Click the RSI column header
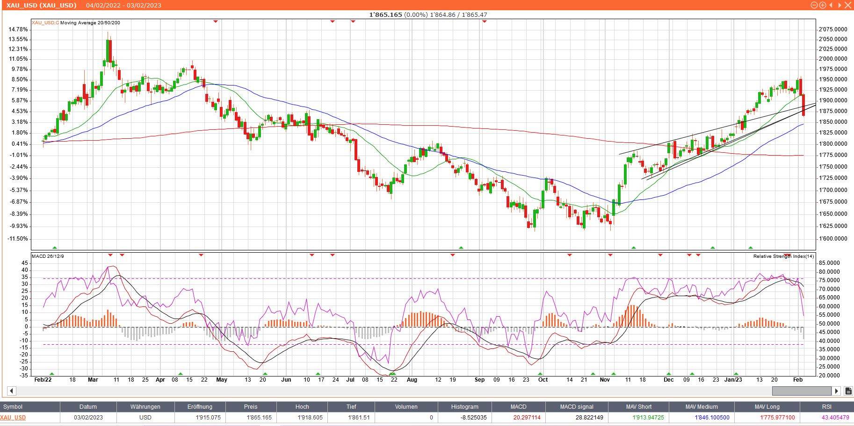Viewport: 854px width, 426px height. pos(827,407)
